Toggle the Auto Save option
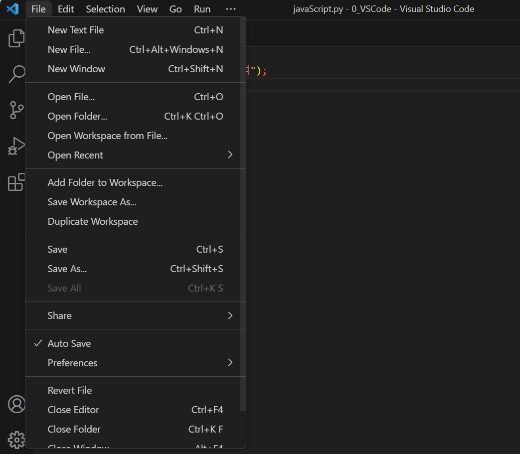 pyautogui.click(x=136, y=344)
